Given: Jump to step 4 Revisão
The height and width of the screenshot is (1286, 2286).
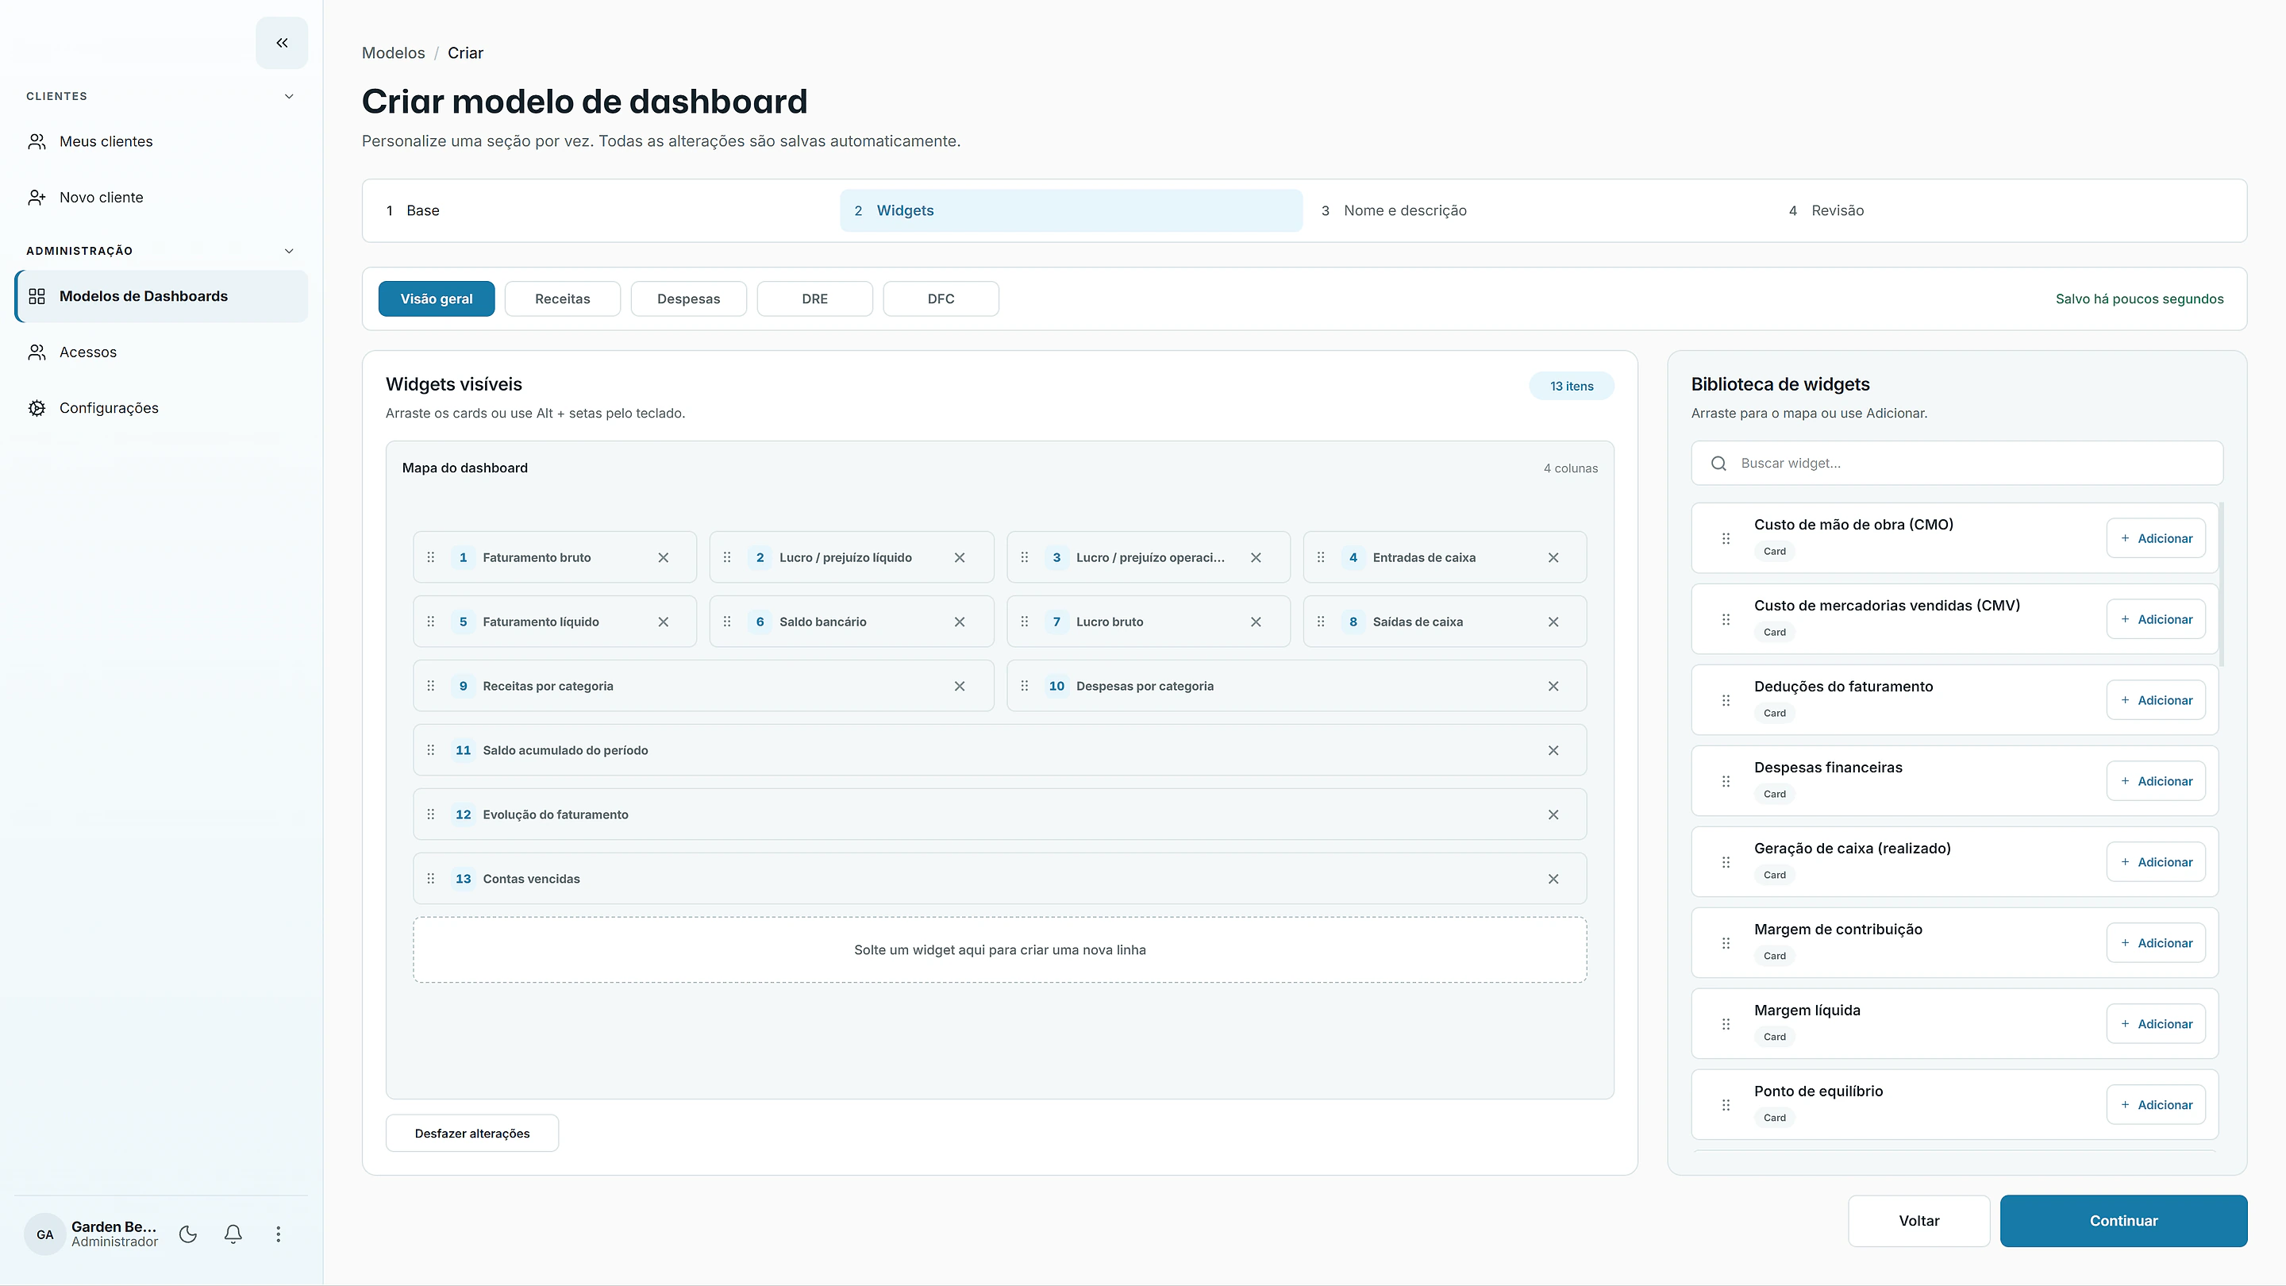Looking at the screenshot, I should coord(2006,210).
